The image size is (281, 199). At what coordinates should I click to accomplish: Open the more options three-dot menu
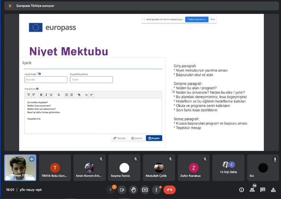[x=156, y=190]
